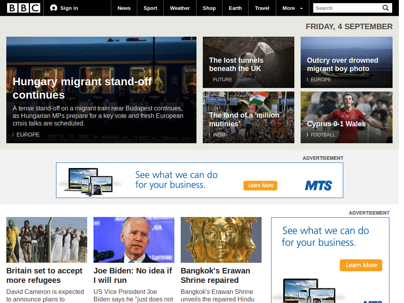
Task: Click the BBC logo
Action: [x=23, y=8]
